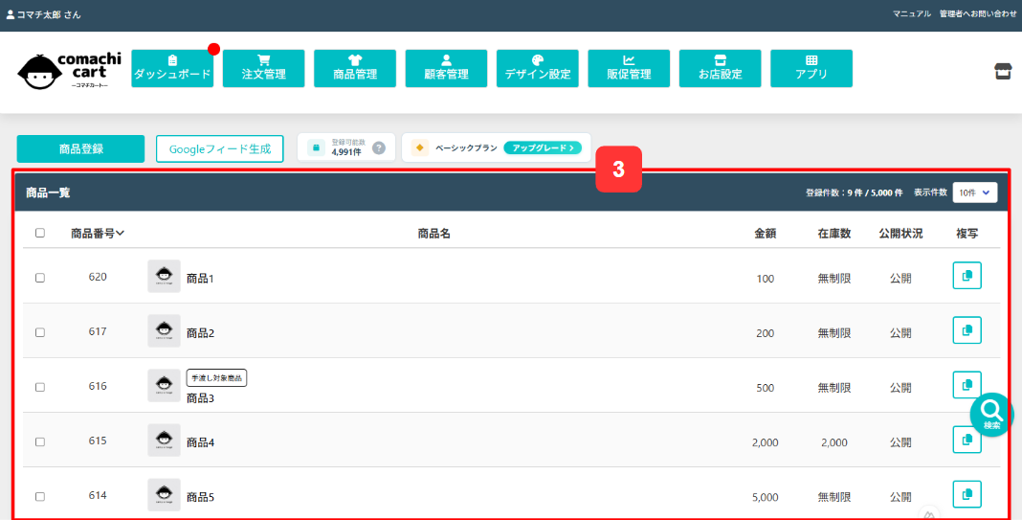Check the select-all checkbox in header
Viewport: 1022px width, 520px height.
[x=40, y=233]
